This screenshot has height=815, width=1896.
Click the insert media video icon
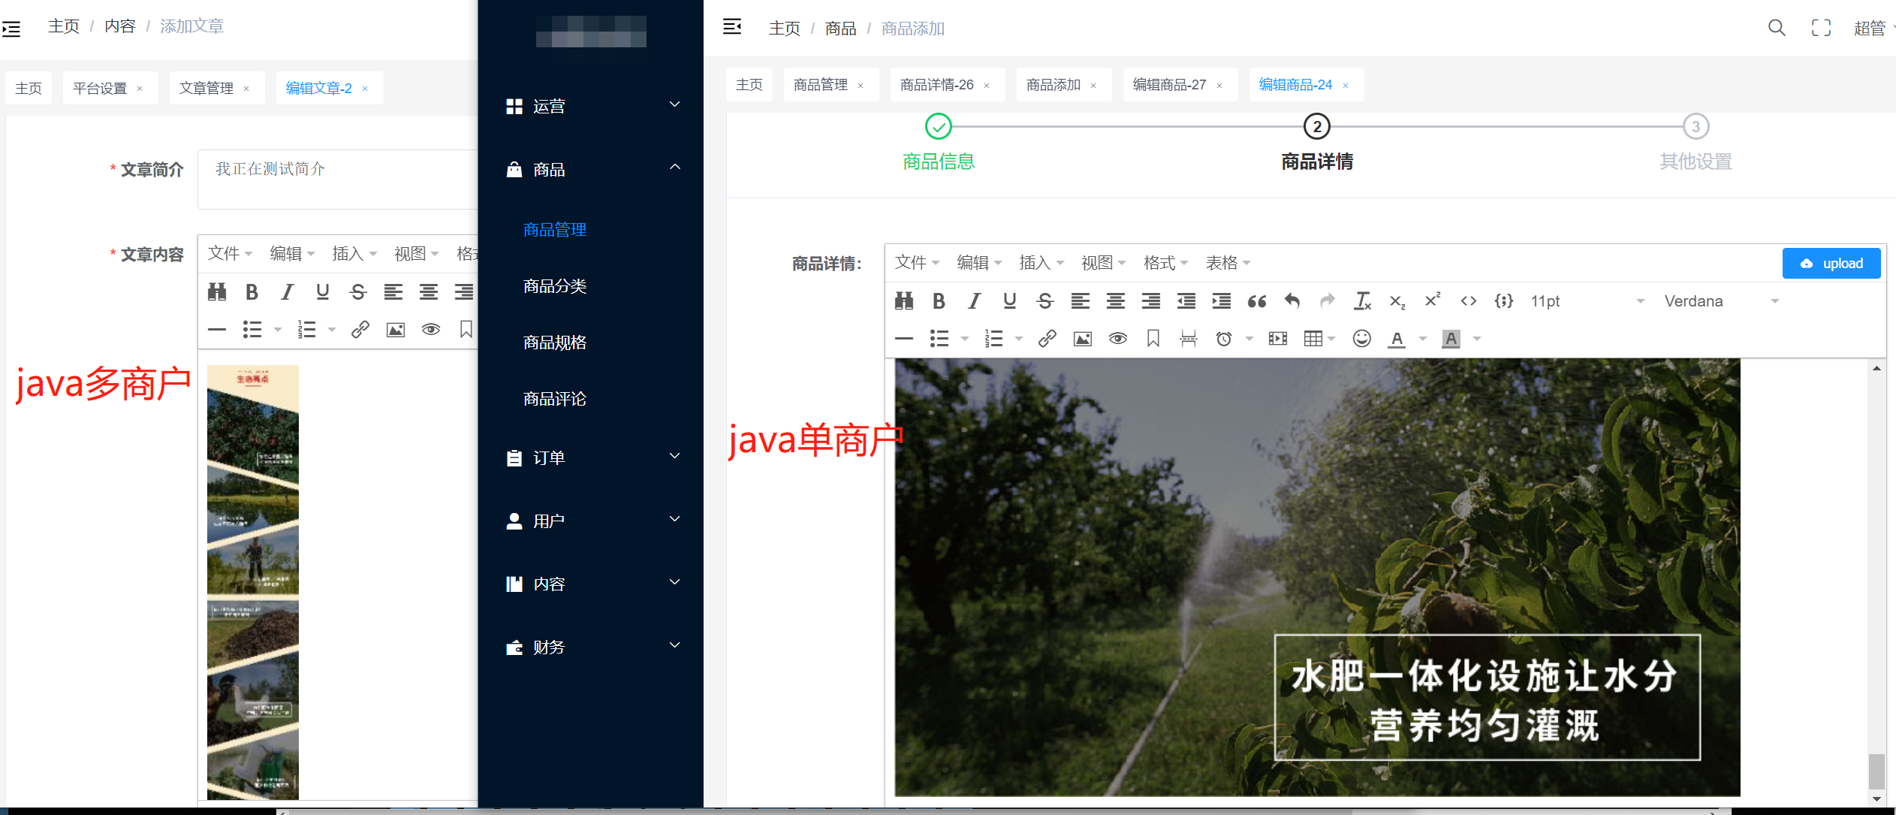point(1277,339)
